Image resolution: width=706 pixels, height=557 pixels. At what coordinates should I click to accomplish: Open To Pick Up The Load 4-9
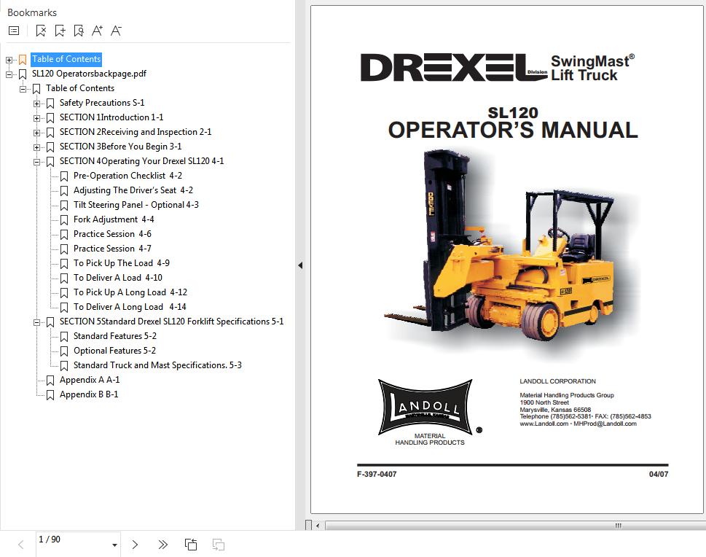tap(122, 263)
